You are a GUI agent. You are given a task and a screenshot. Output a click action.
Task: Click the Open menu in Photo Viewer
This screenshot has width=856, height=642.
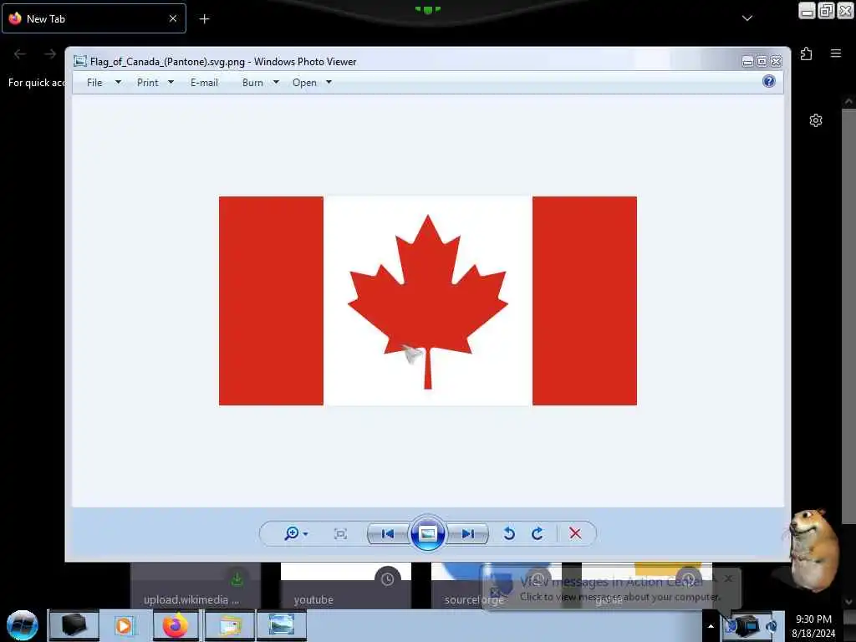pos(304,83)
